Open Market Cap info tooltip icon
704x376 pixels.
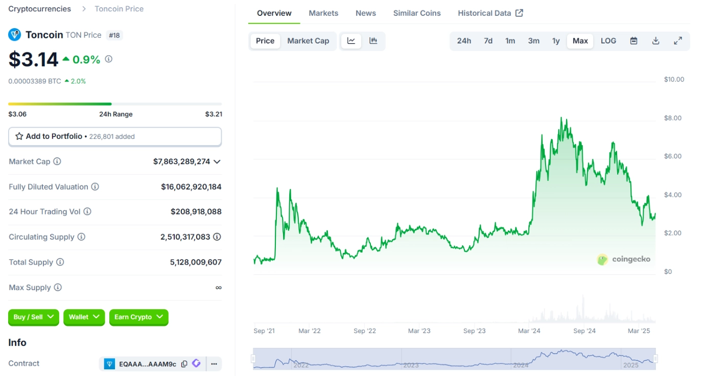click(x=57, y=161)
